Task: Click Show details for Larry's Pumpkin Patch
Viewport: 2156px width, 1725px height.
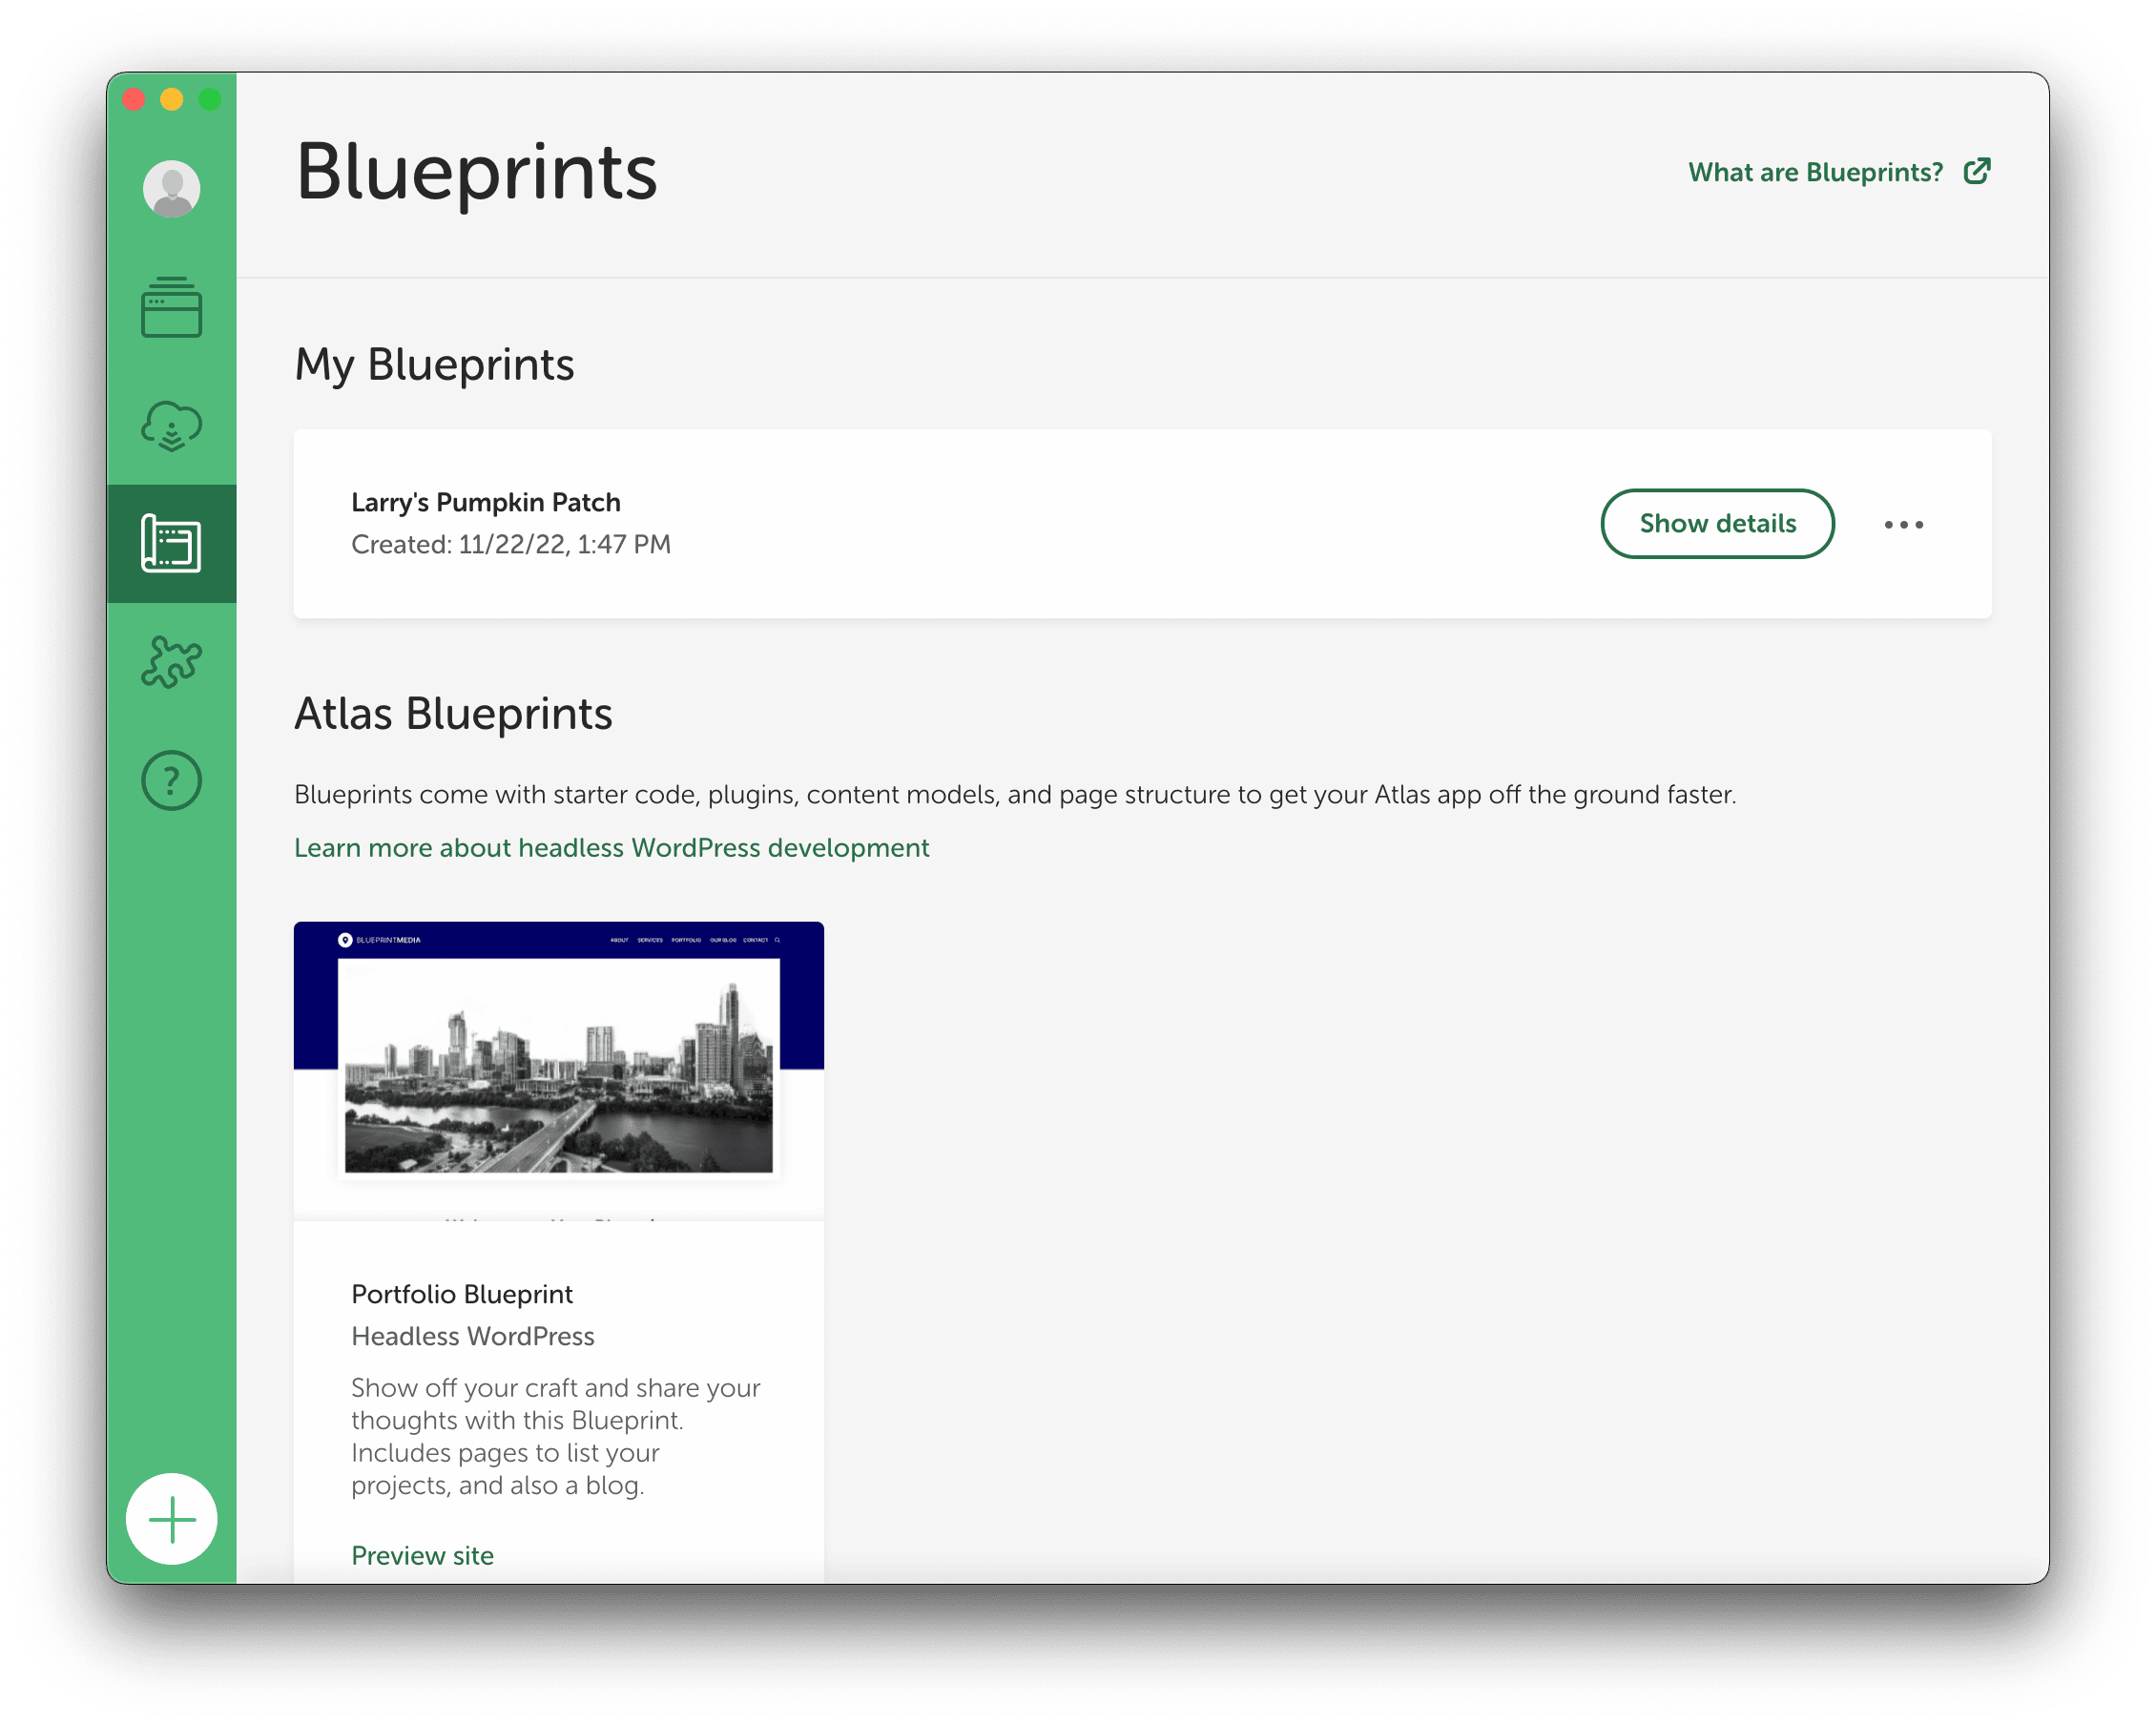Action: (1717, 523)
